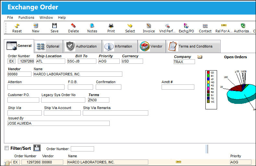Click the Confirmation input field
The height and width of the screenshot is (166, 256).
[108, 87]
